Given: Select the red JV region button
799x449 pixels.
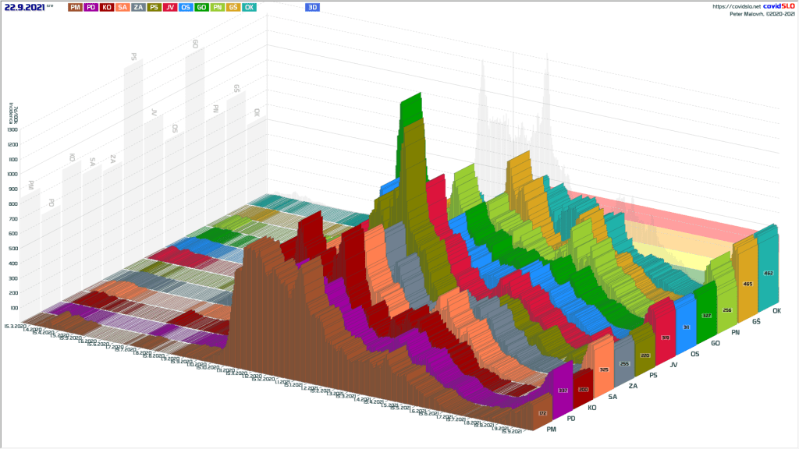Looking at the screenshot, I should (170, 7).
